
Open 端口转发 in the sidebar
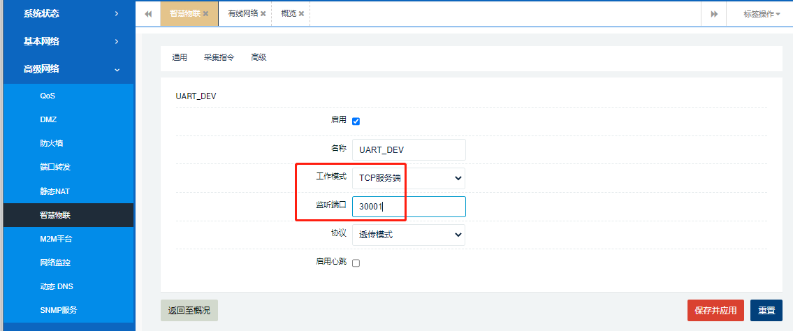[55, 167]
